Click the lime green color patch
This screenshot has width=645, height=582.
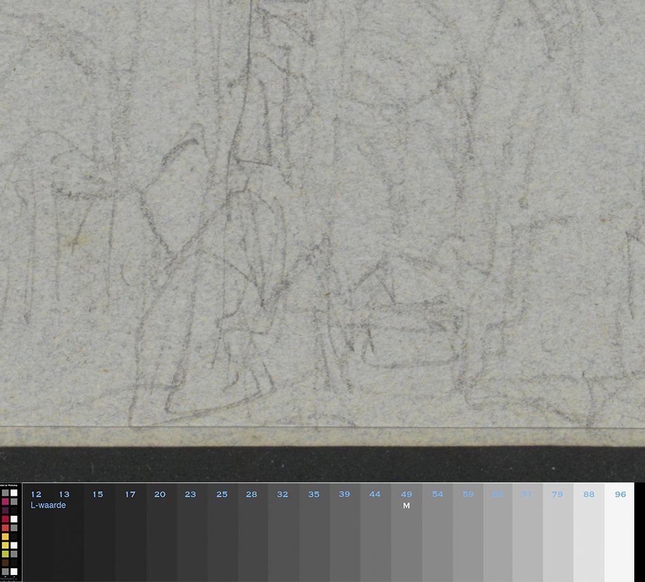(x=5, y=554)
